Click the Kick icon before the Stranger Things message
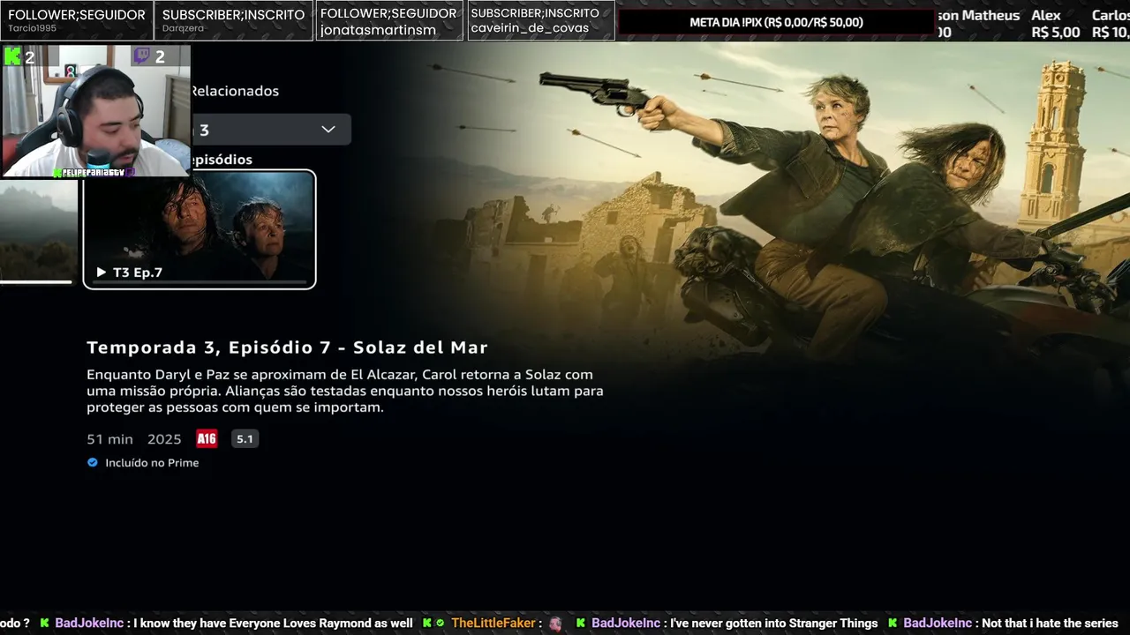This screenshot has width=1130, height=635. (x=581, y=623)
